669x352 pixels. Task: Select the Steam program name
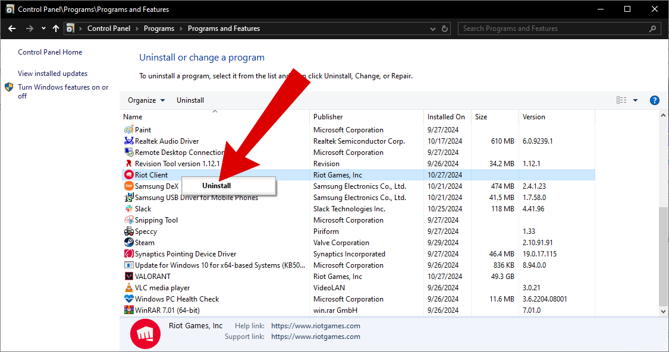point(145,243)
